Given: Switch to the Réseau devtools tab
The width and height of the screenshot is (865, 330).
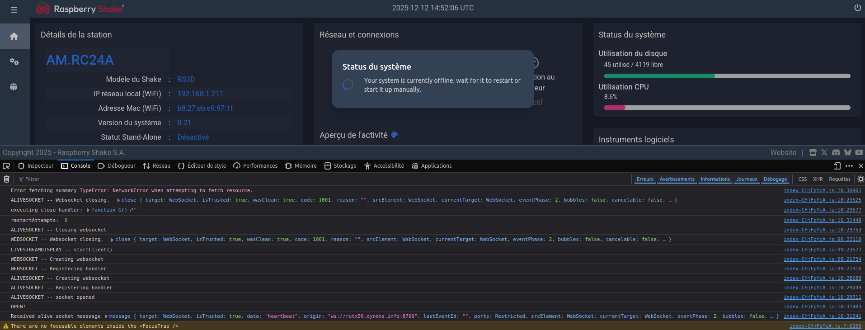Looking at the screenshot, I should coord(157,166).
